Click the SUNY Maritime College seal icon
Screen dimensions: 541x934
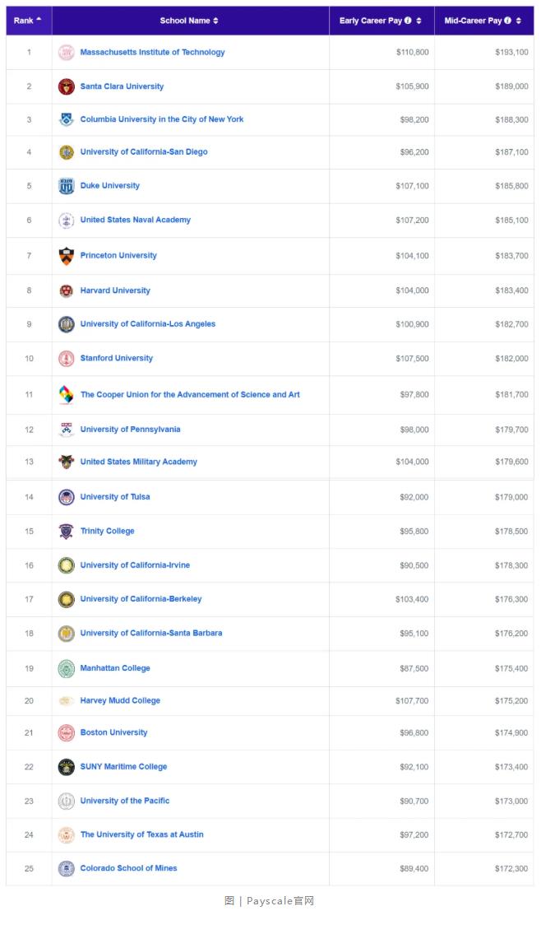[x=66, y=767]
